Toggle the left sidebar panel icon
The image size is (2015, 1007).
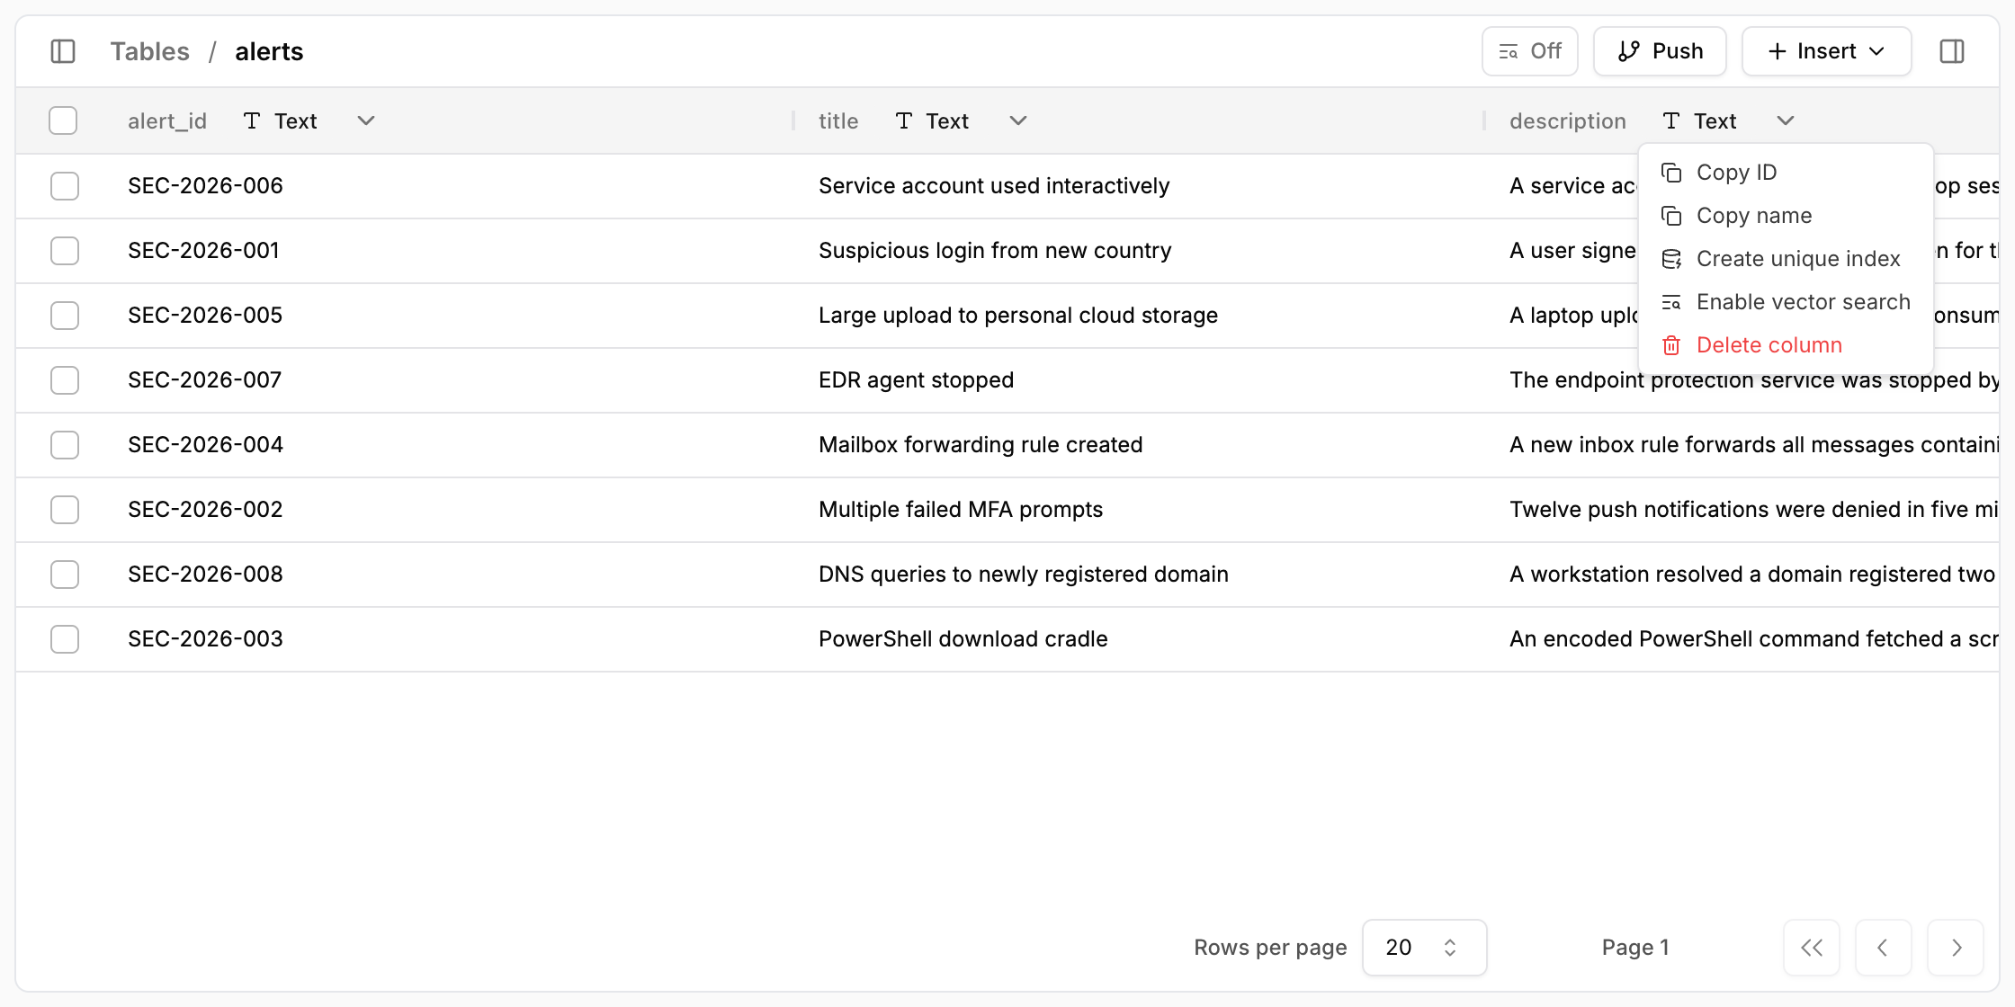[63, 51]
